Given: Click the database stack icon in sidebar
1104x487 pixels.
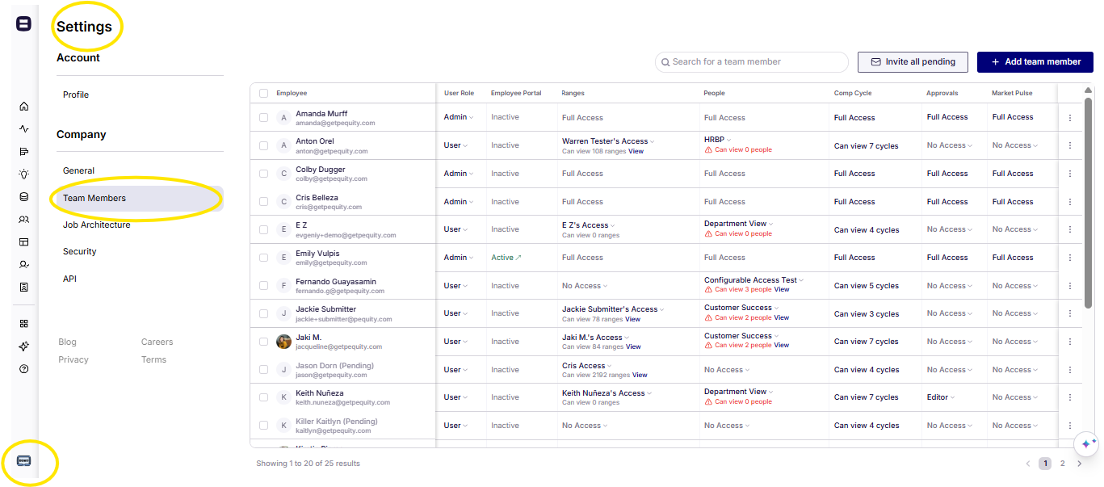Looking at the screenshot, I should coord(23,196).
